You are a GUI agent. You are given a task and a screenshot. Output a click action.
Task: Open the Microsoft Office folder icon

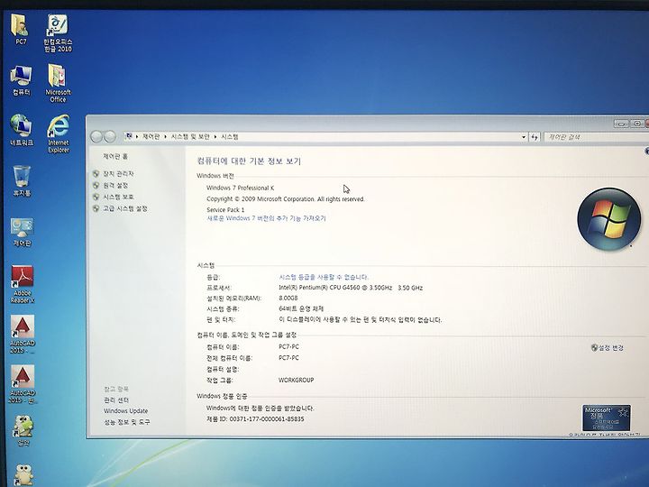coord(58,83)
